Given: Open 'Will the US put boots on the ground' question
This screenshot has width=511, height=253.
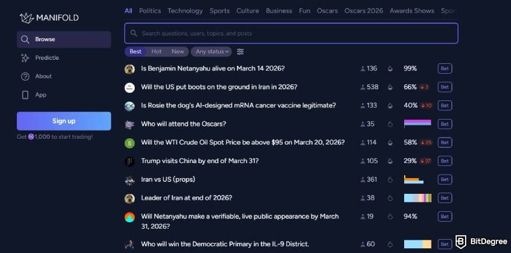Looking at the screenshot, I should (219, 87).
